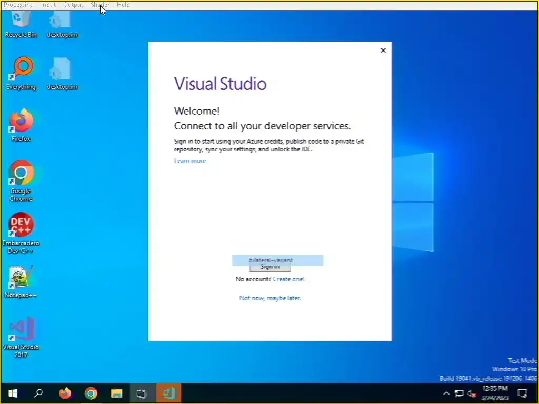
Task: Select the Firefox desktop shortcut
Action: coord(21,125)
